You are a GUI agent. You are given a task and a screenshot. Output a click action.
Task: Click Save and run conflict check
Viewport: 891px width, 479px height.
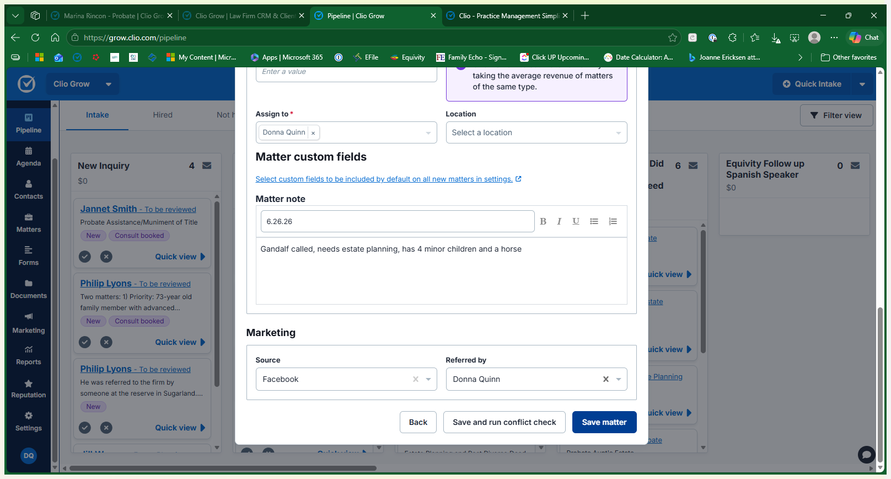(504, 422)
